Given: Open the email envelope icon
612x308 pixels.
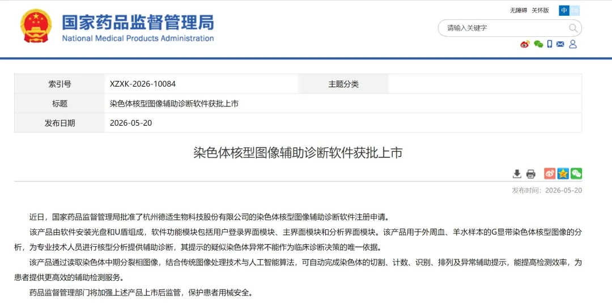Looking at the screenshot, I should click(x=560, y=44).
